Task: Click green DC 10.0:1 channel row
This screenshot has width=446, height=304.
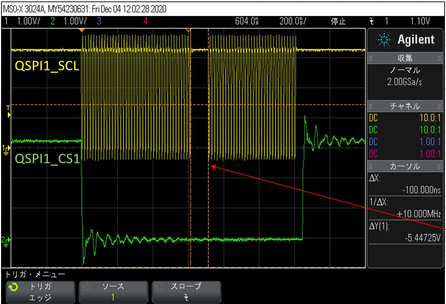Action: pyautogui.click(x=405, y=130)
